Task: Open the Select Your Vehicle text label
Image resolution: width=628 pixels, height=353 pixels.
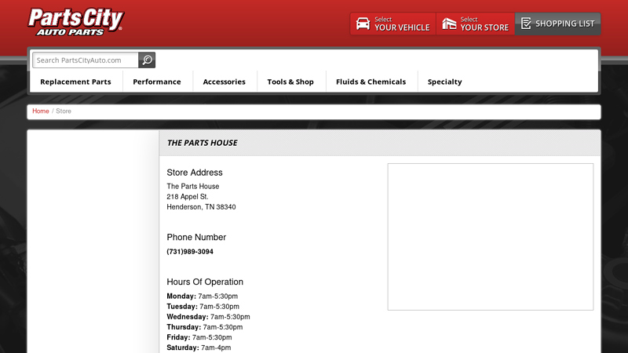Action: 402,24
